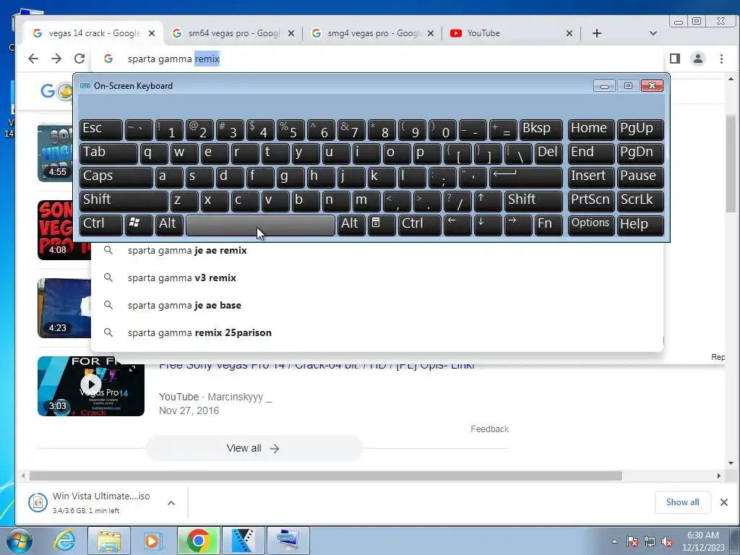Click PrtScn key on On-Screen Keyboard
The width and height of the screenshot is (740, 555).
591,201
